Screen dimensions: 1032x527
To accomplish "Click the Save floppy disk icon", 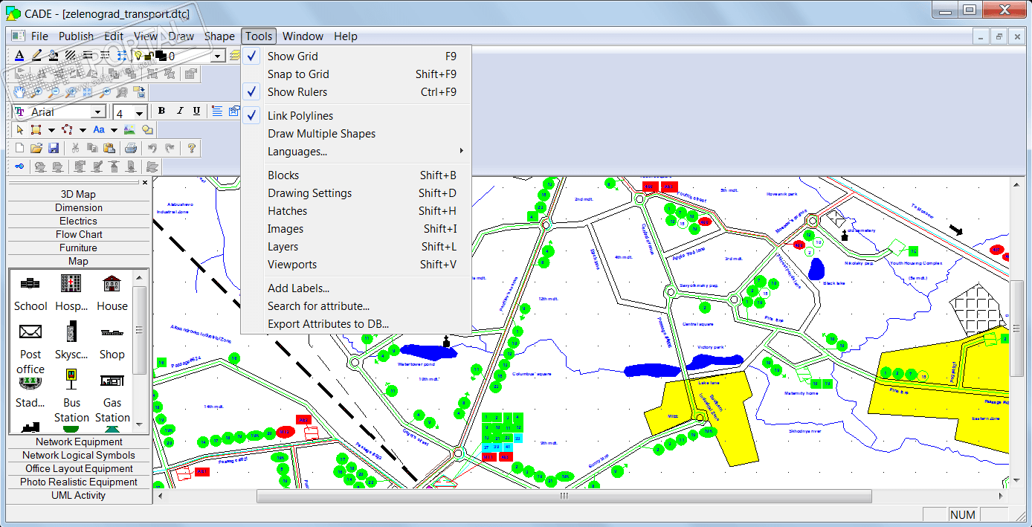I will coord(54,148).
